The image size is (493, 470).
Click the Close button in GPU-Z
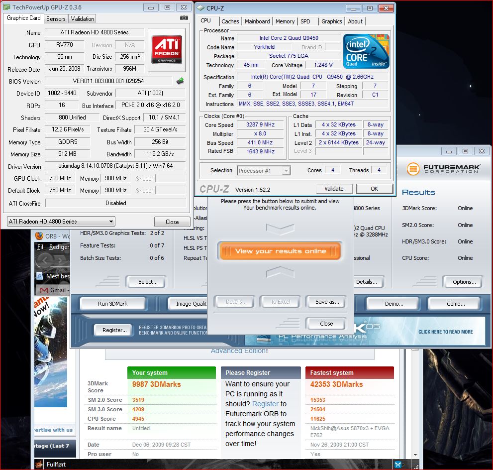point(172,222)
